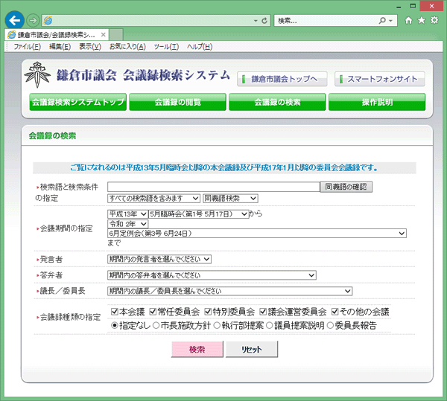Uncheck the その他の会議 checkbox
The image size is (447, 401).
coord(335,312)
